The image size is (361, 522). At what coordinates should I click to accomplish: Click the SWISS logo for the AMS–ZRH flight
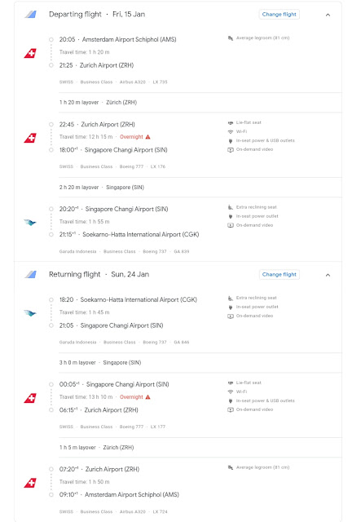pyautogui.click(x=30, y=53)
